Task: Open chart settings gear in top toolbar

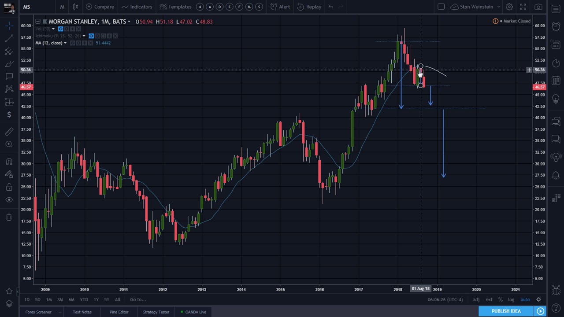Action: pyautogui.click(x=509, y=7)
